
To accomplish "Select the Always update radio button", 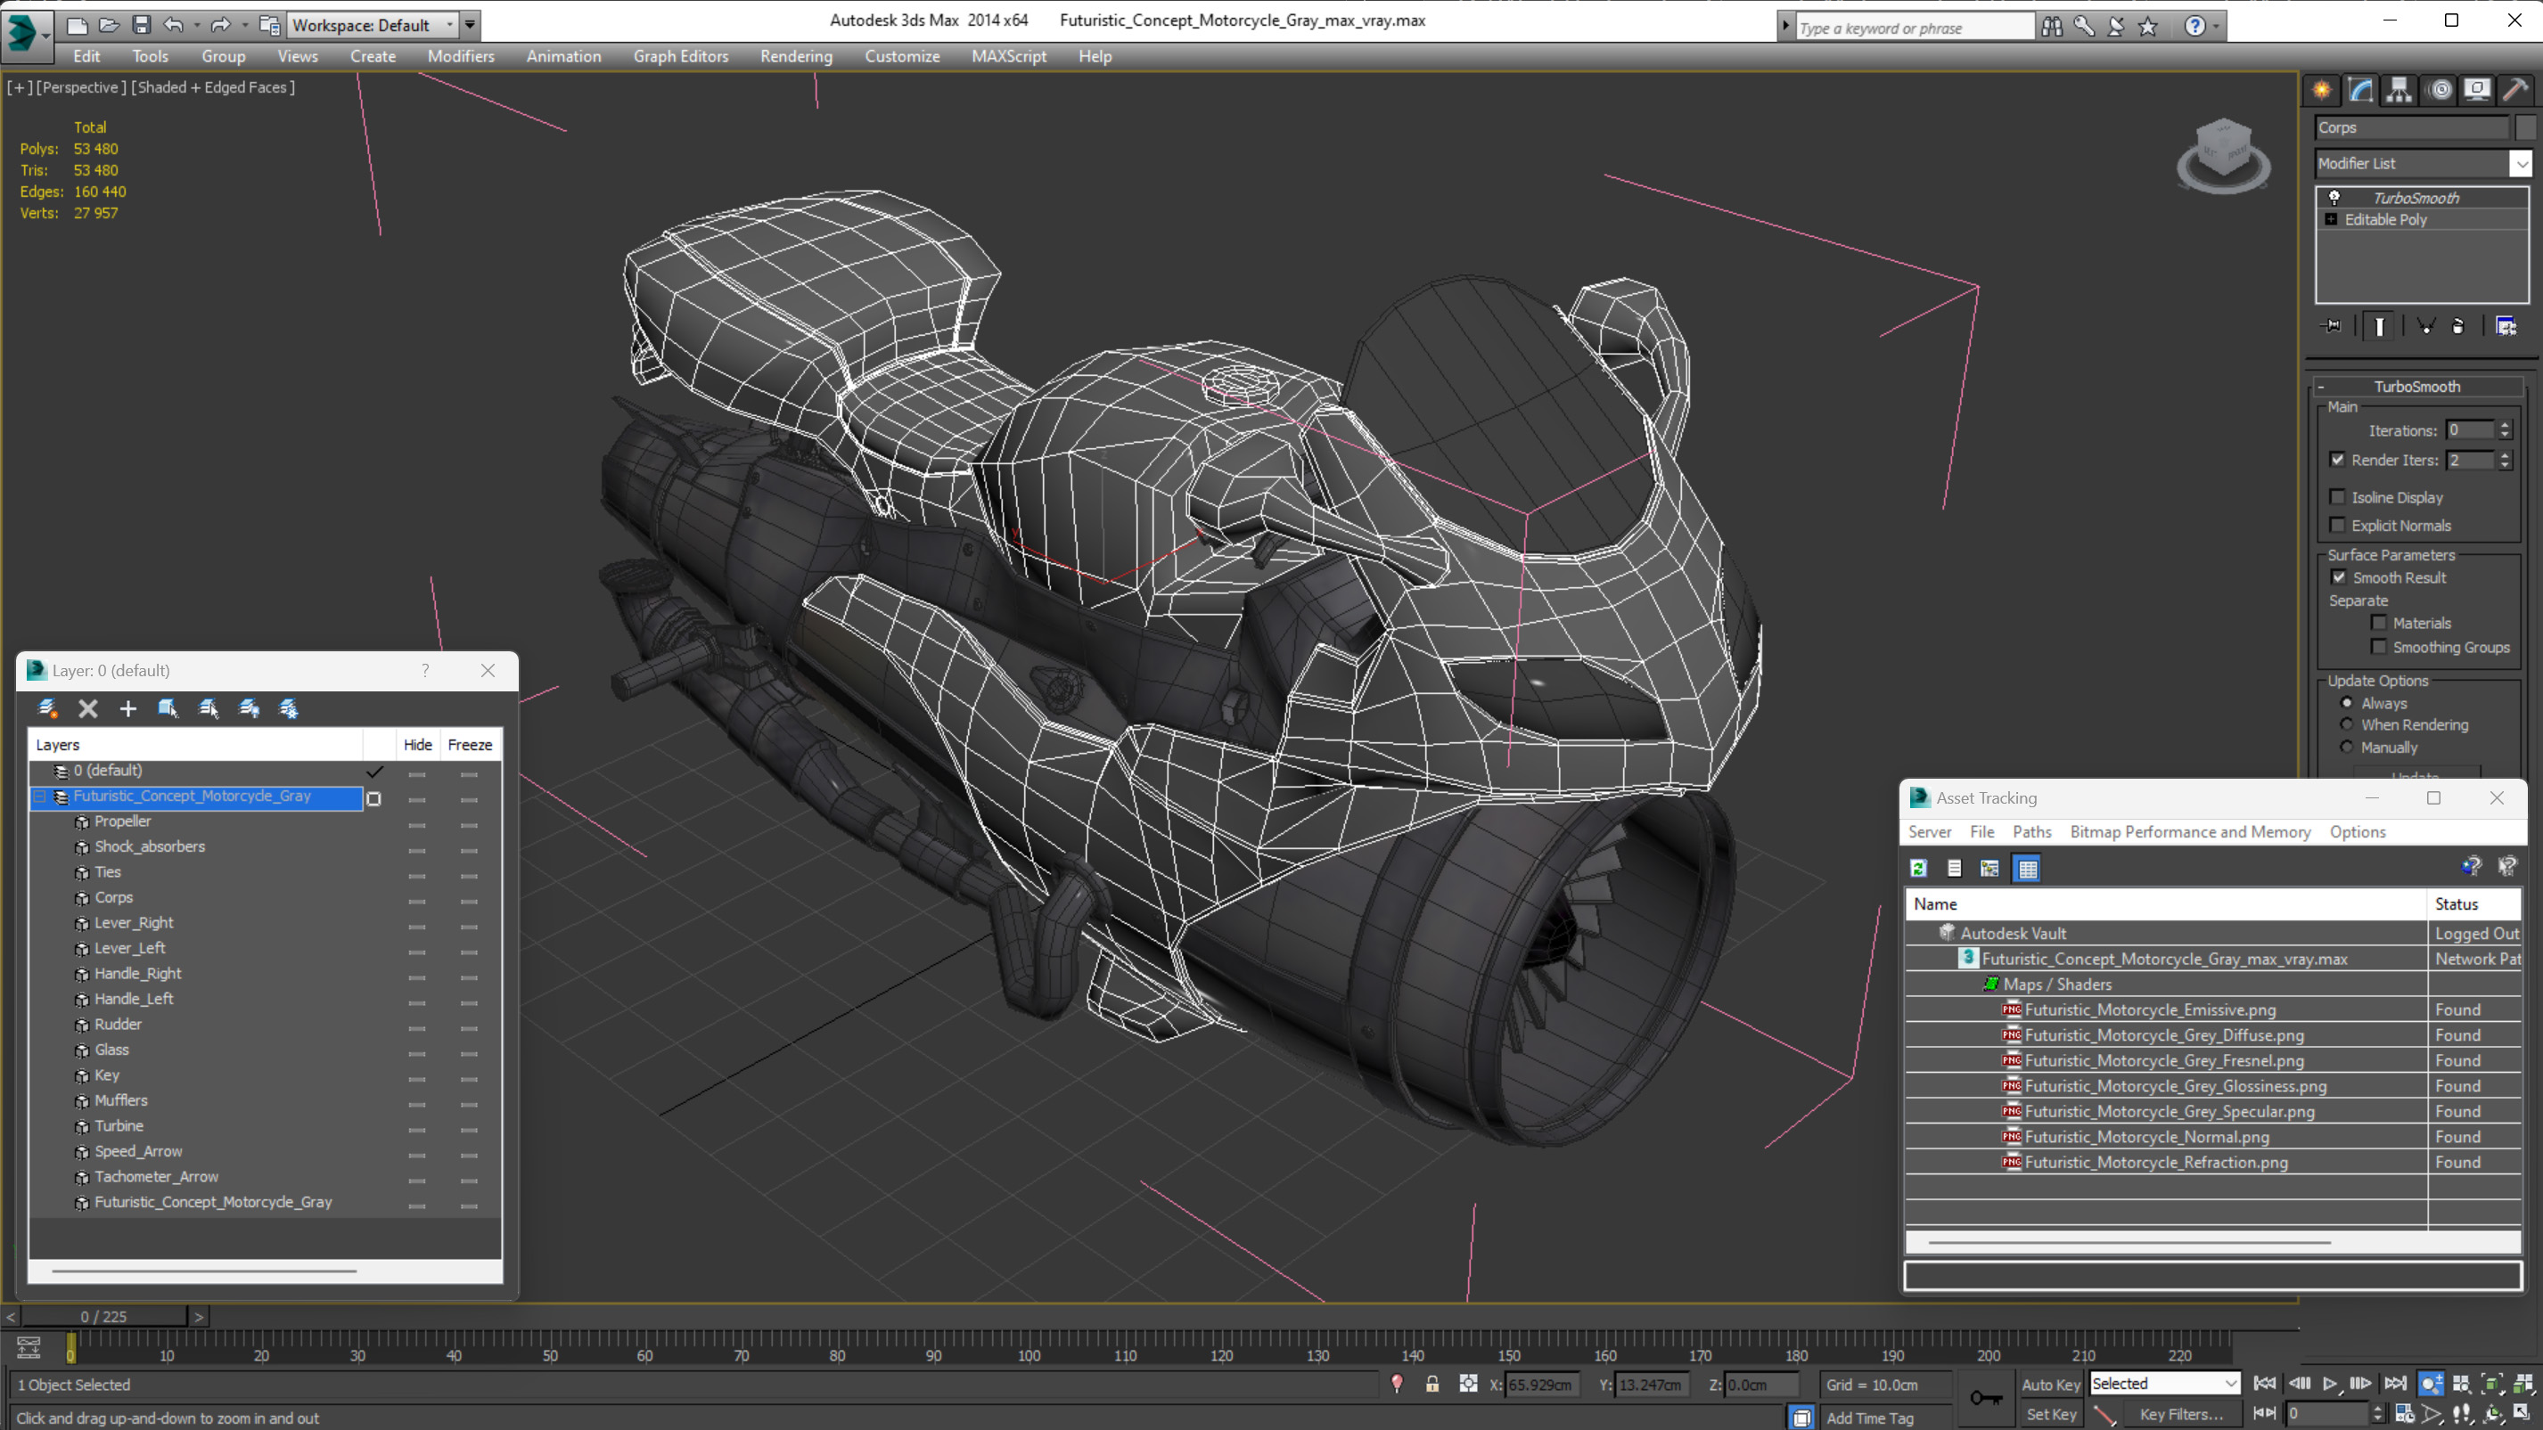I will [x=2348, y=703].
